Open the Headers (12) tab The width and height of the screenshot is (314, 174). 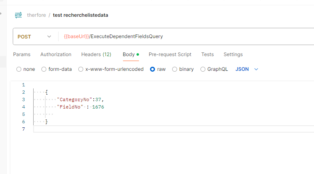pos(96,54)
